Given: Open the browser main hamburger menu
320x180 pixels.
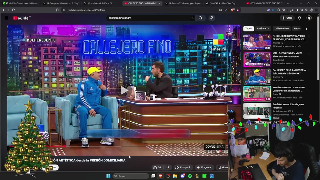Looking at the screenshot, I should point(316,10).
